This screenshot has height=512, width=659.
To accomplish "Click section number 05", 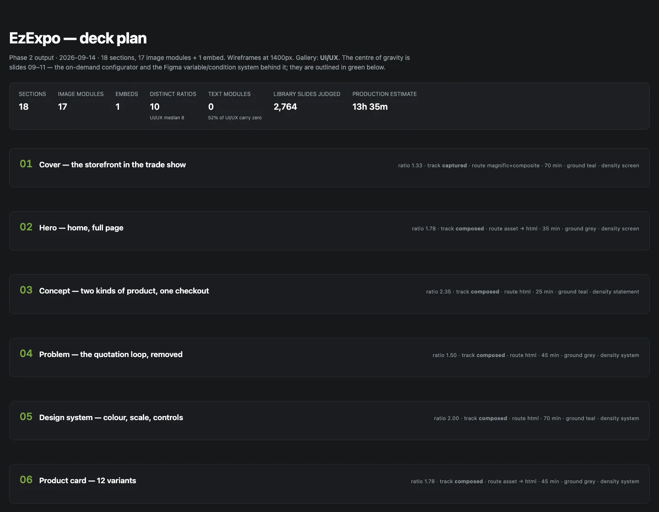I will pos(26,417).
